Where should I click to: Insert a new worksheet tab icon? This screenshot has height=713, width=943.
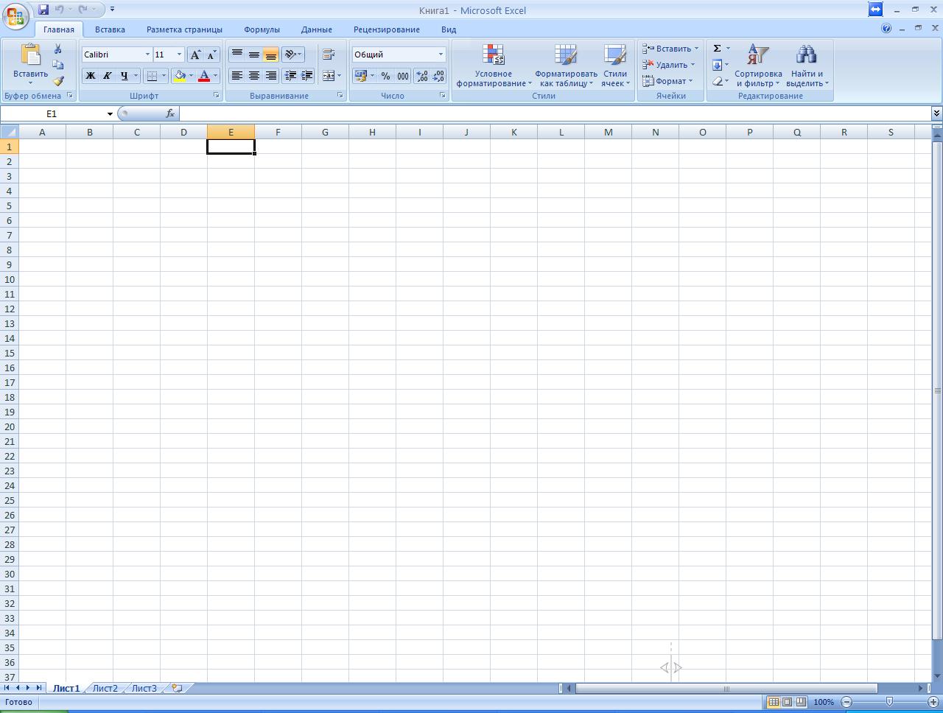pos(177,688)
